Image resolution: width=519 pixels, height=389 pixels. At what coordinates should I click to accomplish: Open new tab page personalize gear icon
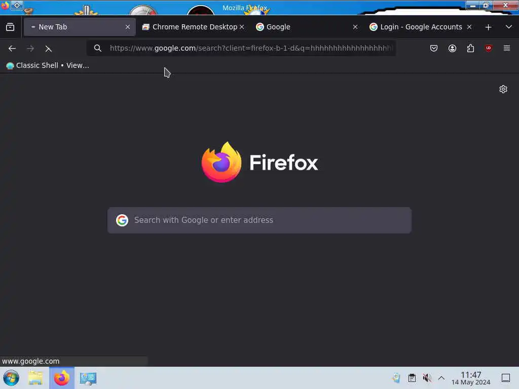[503, 89]
